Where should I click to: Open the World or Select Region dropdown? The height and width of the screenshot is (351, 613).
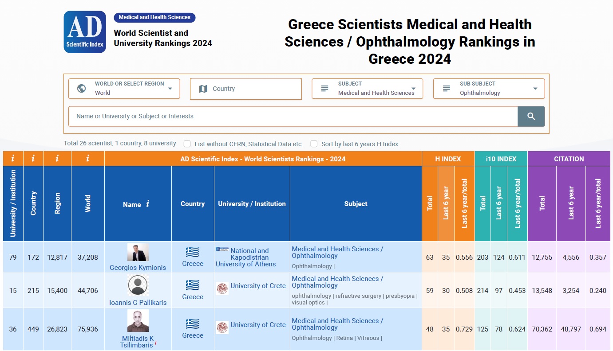(x=124, y=89)
